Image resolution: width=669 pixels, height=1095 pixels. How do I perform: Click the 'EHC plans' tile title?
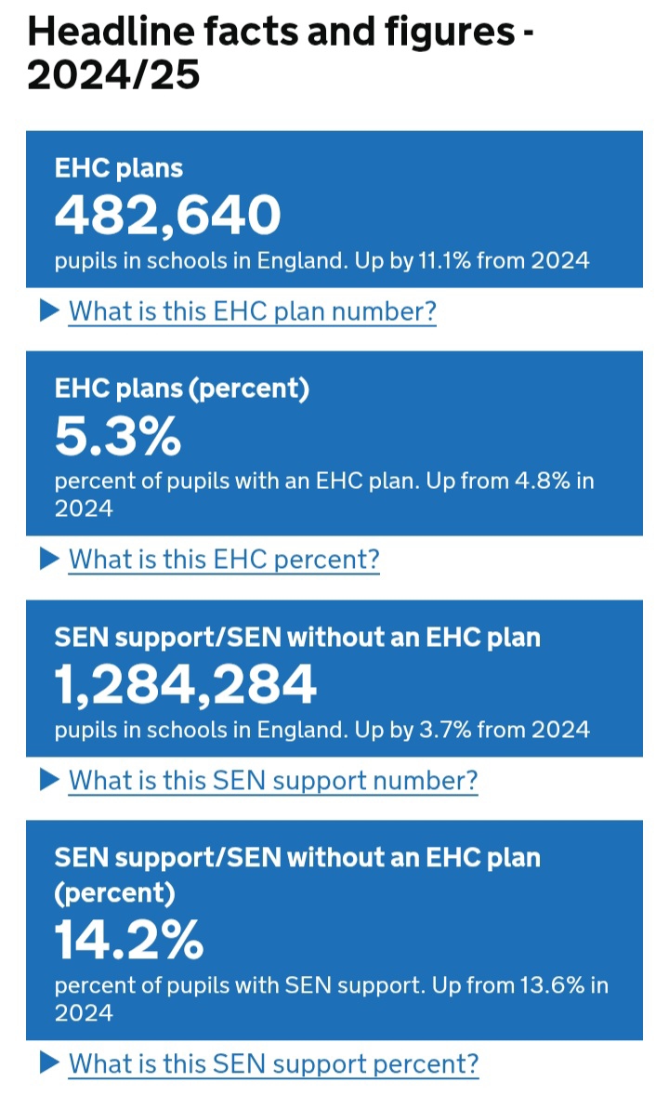119,168
